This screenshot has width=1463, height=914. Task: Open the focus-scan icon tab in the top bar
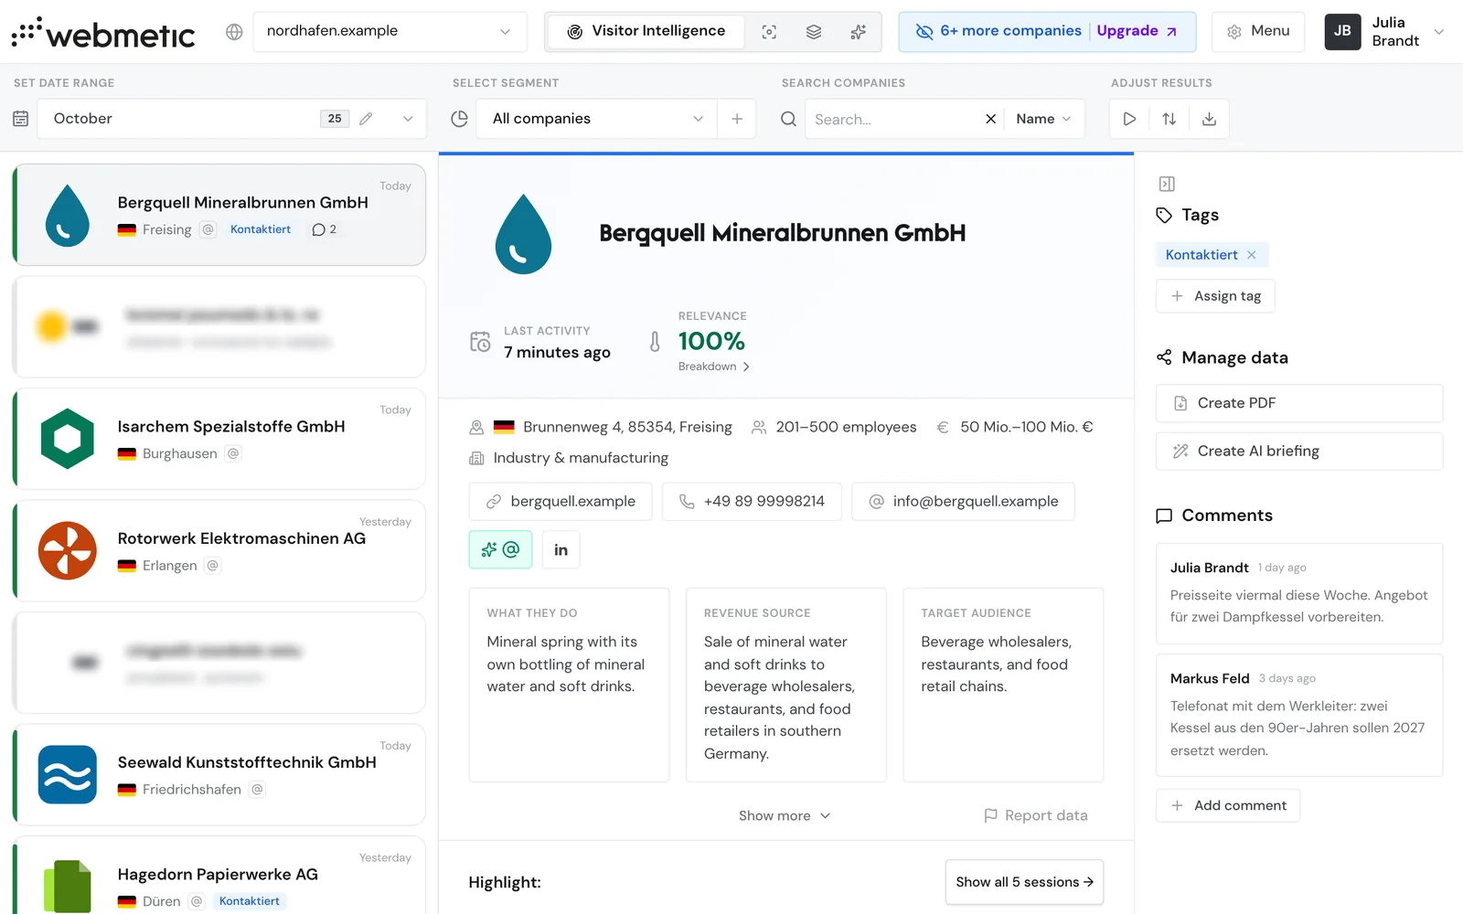tap(769, 32)
